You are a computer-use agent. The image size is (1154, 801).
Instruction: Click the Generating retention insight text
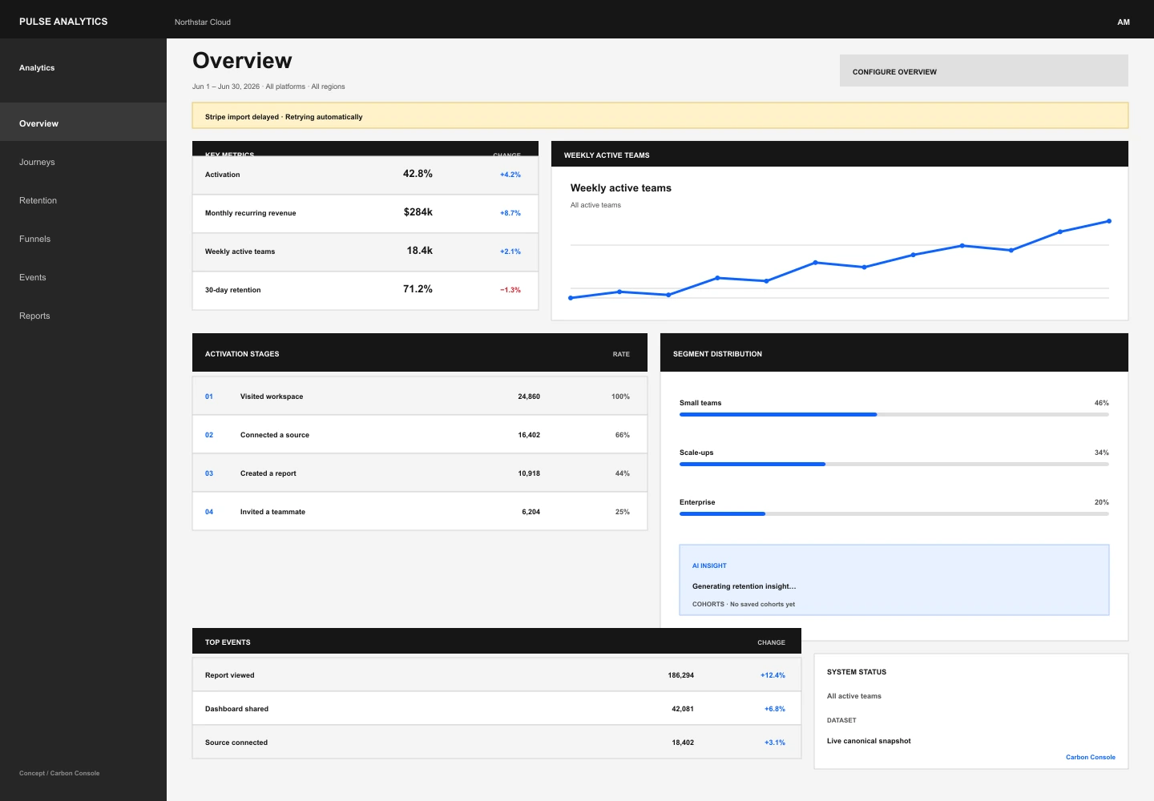[x=744, y=586]
